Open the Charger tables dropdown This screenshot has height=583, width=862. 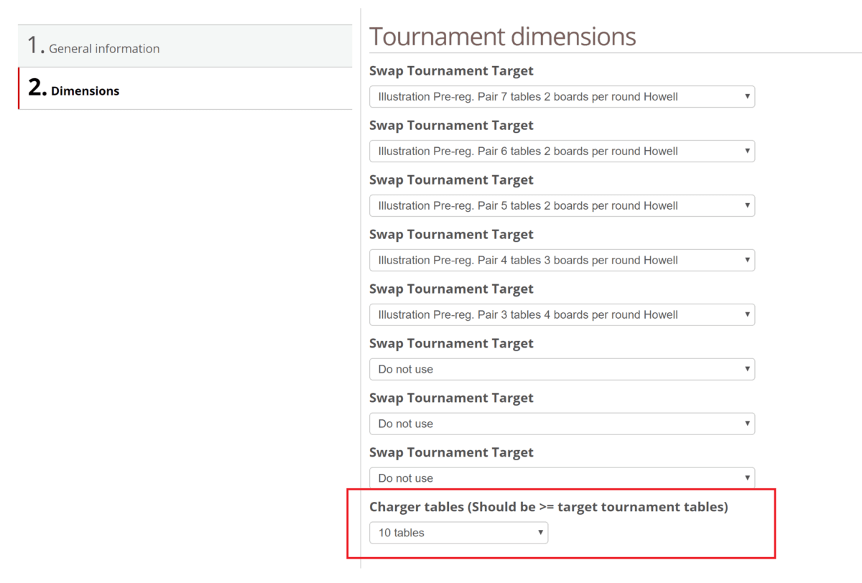point(458,533)
